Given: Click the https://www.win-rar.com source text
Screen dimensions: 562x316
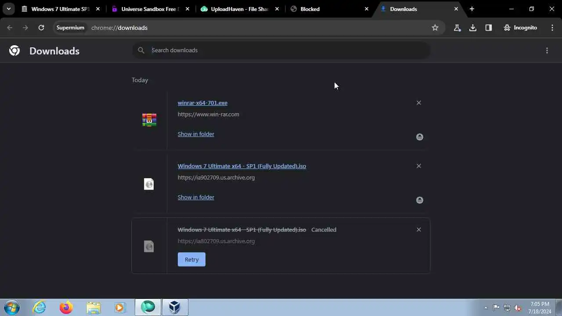Looking at the screenshot, I should tap(209, 114).
